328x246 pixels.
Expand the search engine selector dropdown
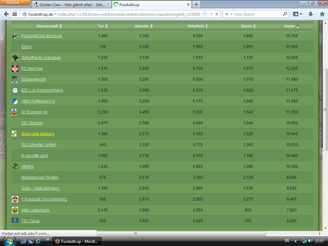(x=228, y=14)
